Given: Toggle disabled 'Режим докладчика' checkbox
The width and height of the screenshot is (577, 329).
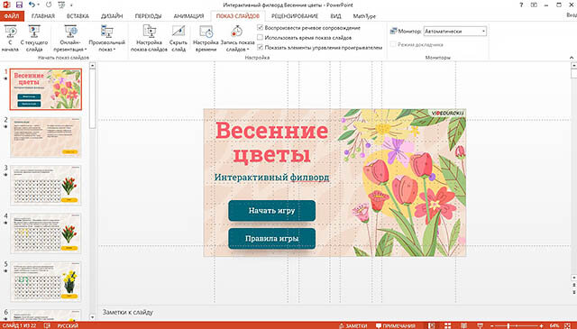Looking at the screenshot, I should click(393, 44).
